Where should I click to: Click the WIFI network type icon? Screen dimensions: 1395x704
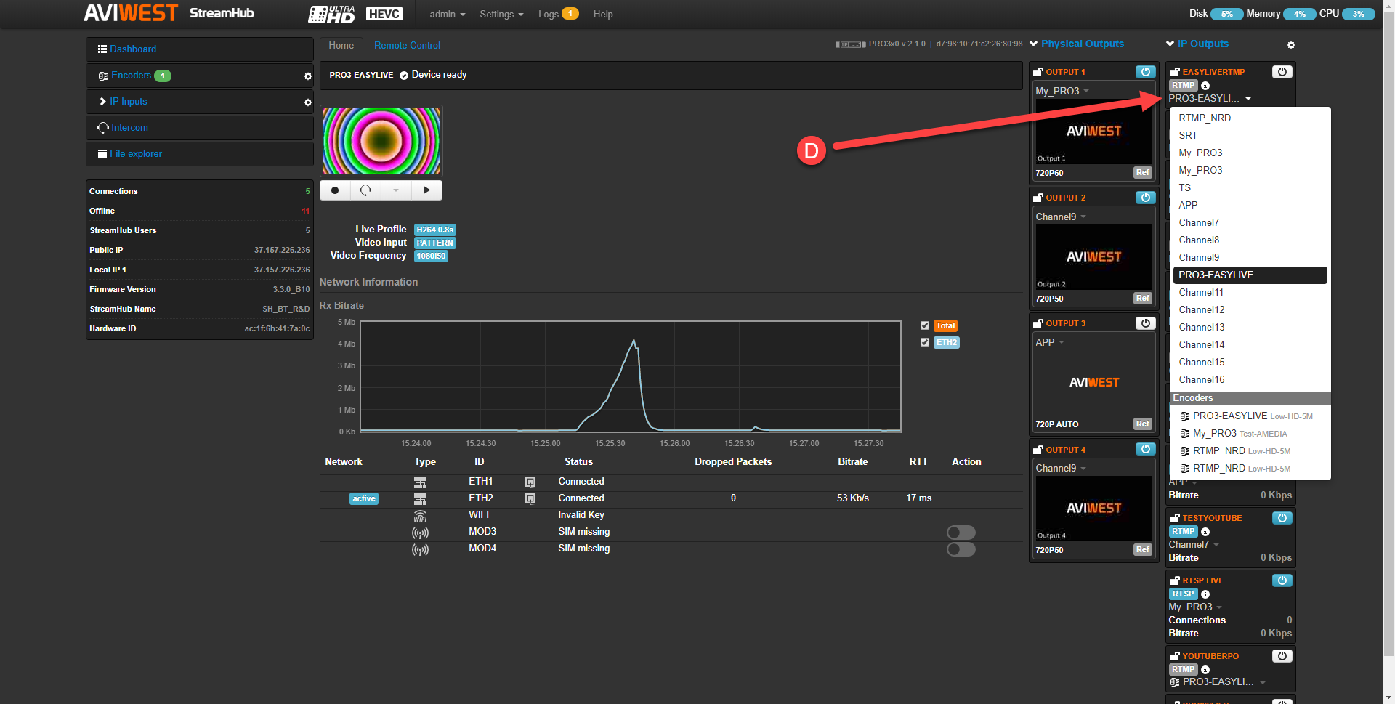[420, 516]
